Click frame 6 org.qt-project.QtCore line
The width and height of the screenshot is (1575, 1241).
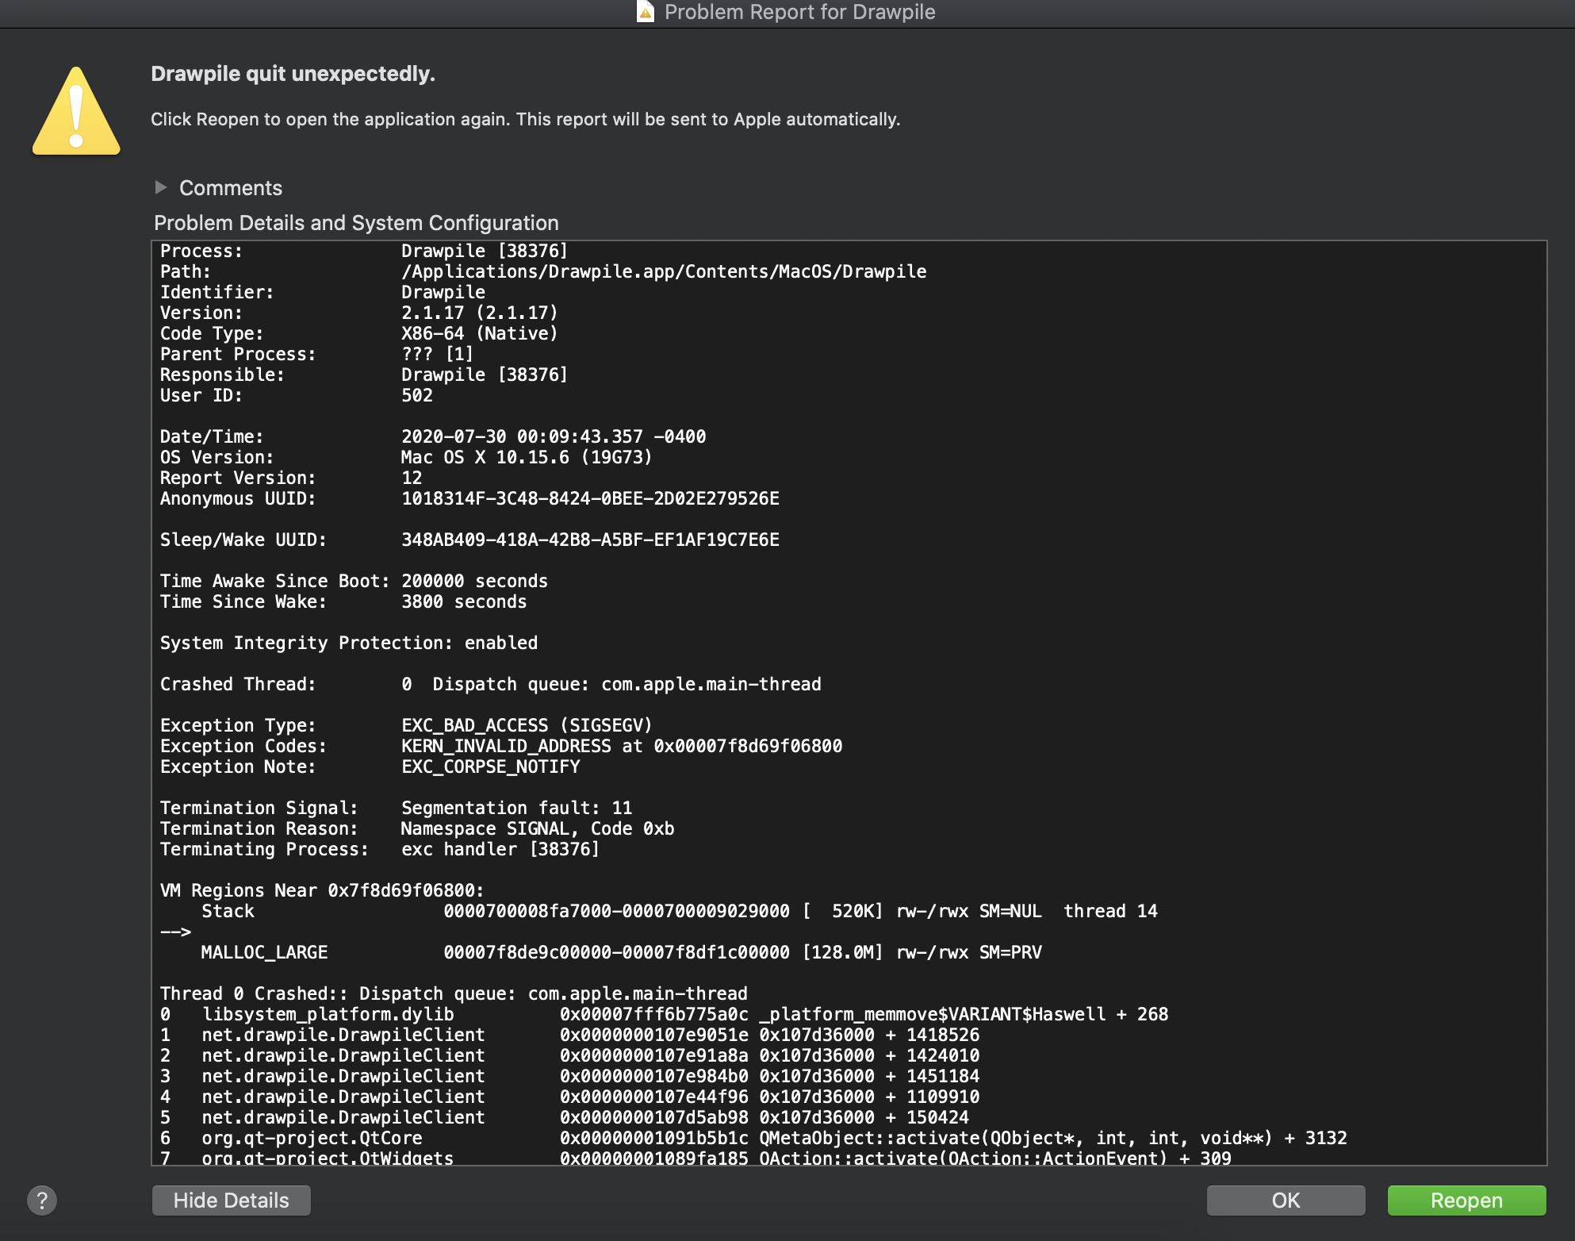753,1138
